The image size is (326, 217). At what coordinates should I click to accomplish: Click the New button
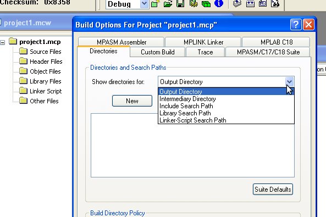pos(132,101)
